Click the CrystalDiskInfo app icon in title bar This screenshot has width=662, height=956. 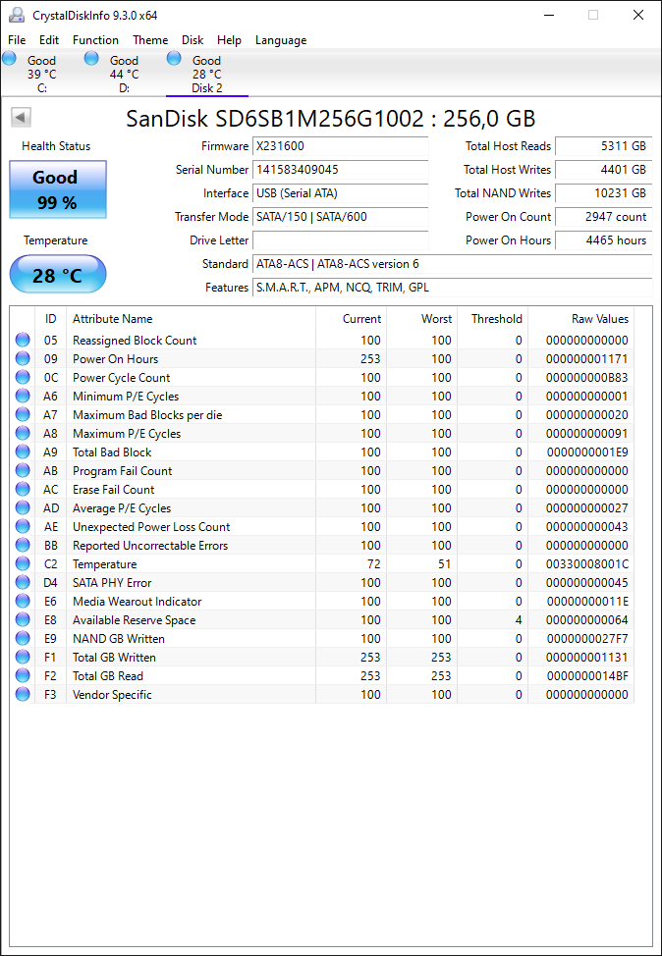point(16,15)
